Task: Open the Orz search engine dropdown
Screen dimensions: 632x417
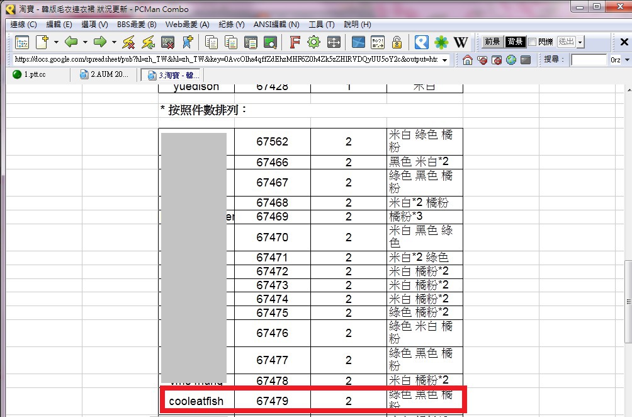Action: click(627, 60)
